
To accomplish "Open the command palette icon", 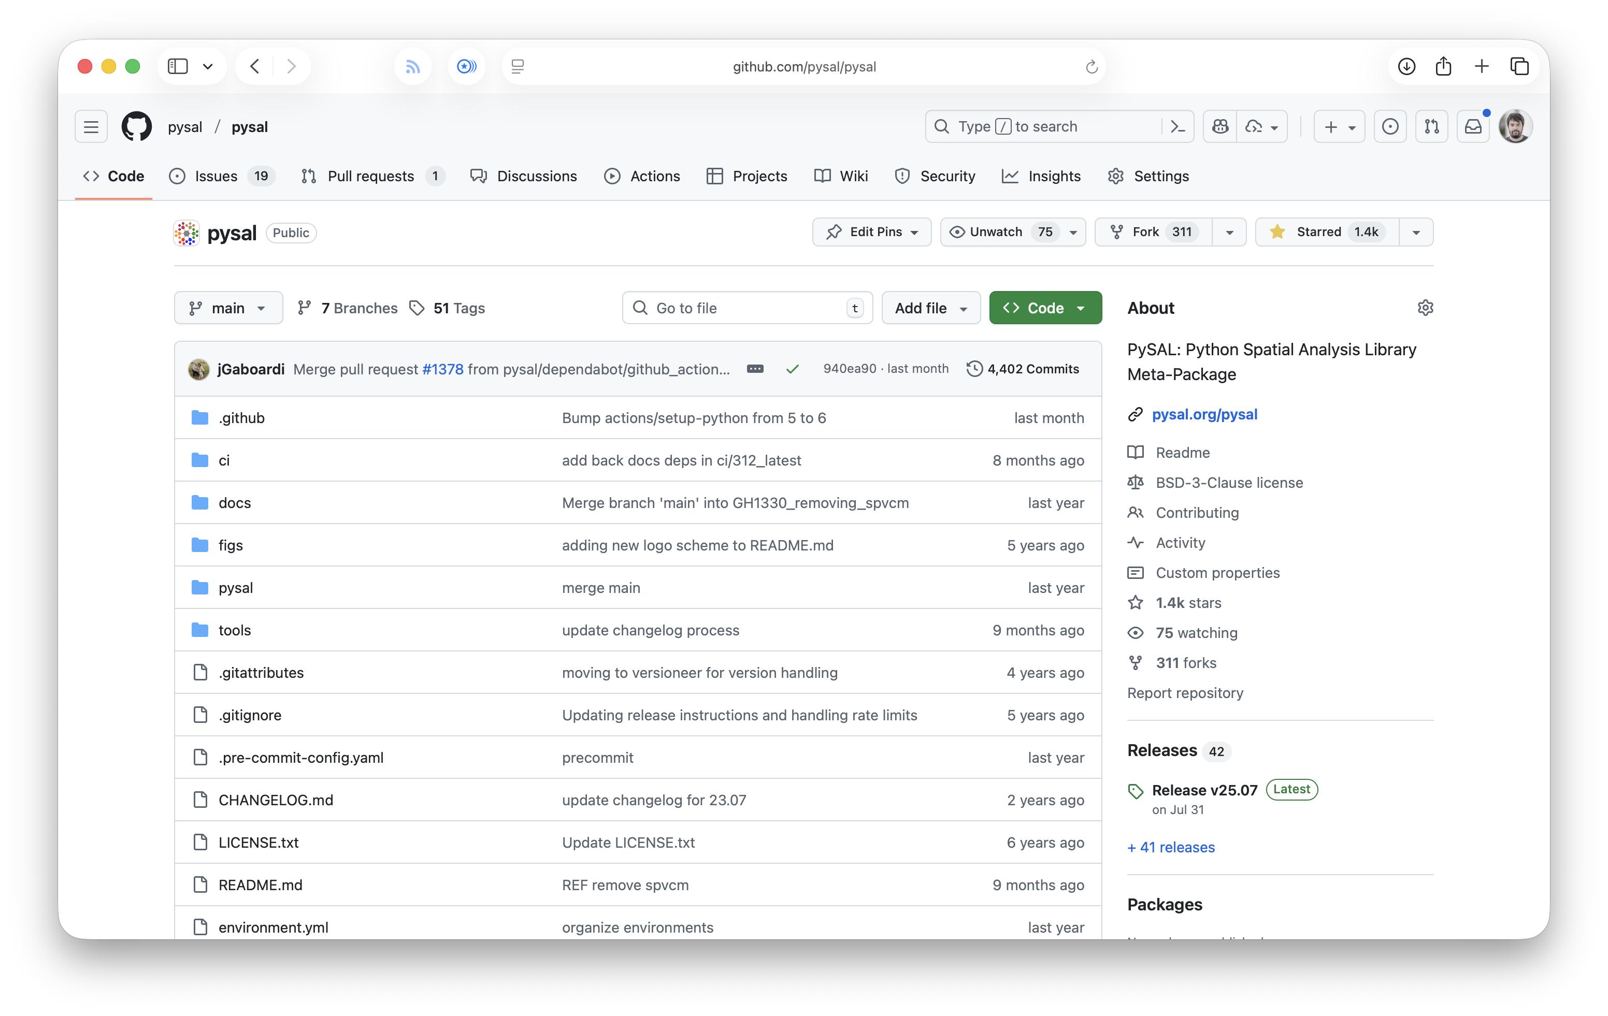I will (x=1178, y=127).
